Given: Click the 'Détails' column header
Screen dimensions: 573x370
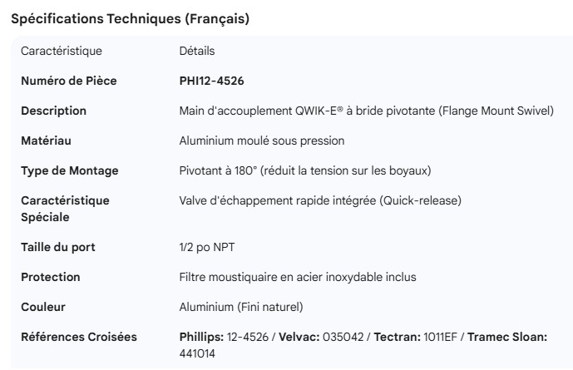Looking at the screenshot, I should 197,51.
